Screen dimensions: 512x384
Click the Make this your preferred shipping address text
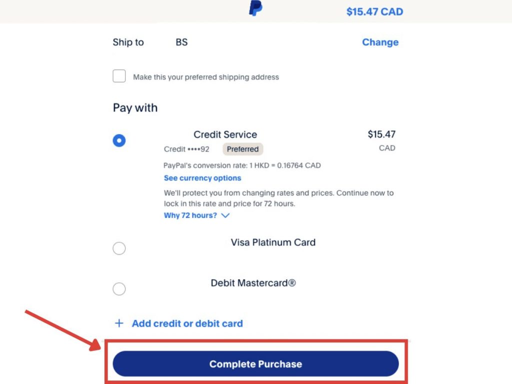pyautogui.click(x=206, y=77)
